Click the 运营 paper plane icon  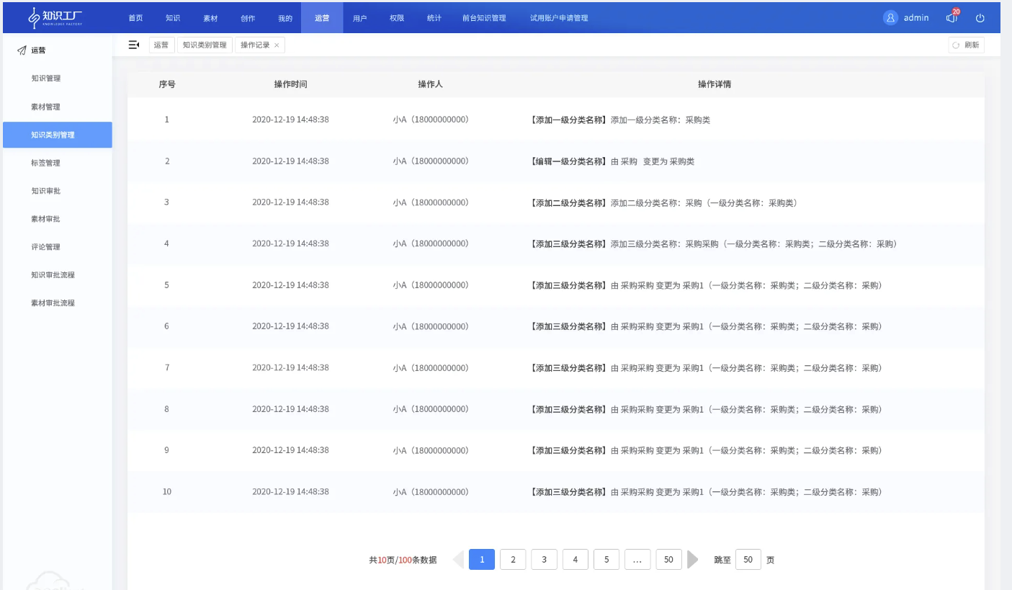22,51
